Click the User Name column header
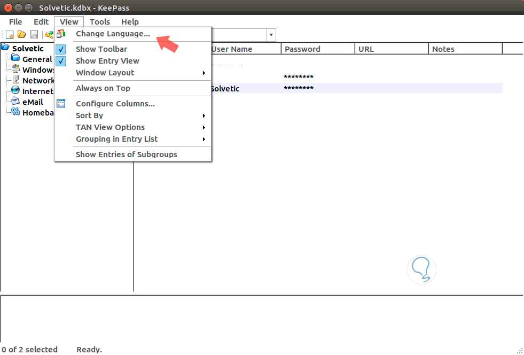 (x=246, y=49)
